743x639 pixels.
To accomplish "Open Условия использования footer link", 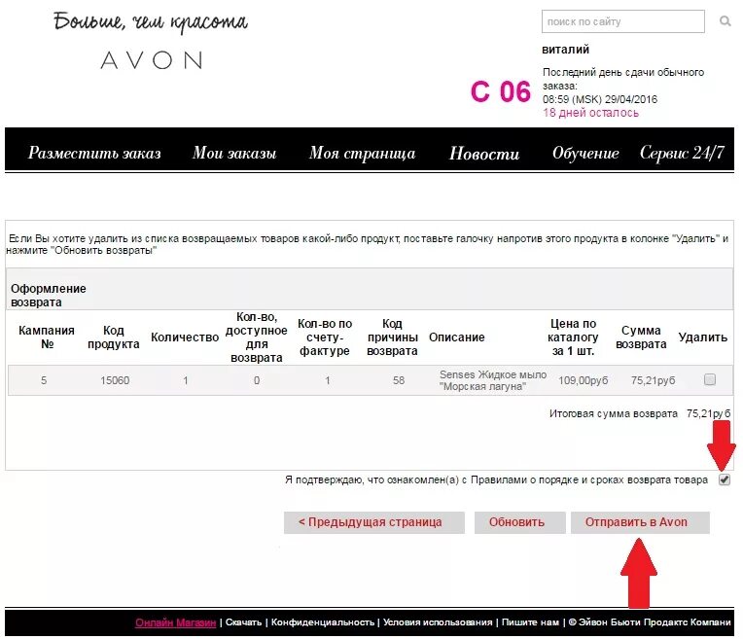I will (438, 621).
